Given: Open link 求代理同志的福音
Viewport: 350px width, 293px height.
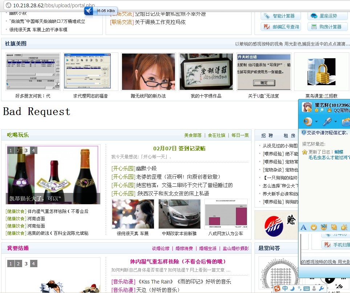Looking at the screenshot, I should [x=90, y=96].
